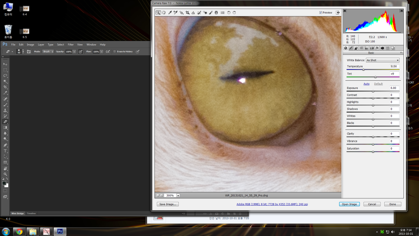Expand the 300% zoom level dropdown
The width and height of the screenshot is (419, 236).
[178, 196]
